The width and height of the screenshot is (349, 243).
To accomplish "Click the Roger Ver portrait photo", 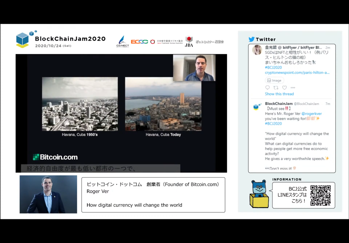I will tap(48, 194).
